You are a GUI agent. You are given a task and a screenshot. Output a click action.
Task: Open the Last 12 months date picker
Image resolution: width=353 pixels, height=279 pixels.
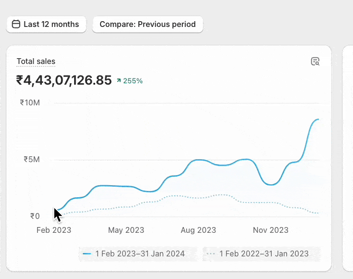[x=46, y=24]
